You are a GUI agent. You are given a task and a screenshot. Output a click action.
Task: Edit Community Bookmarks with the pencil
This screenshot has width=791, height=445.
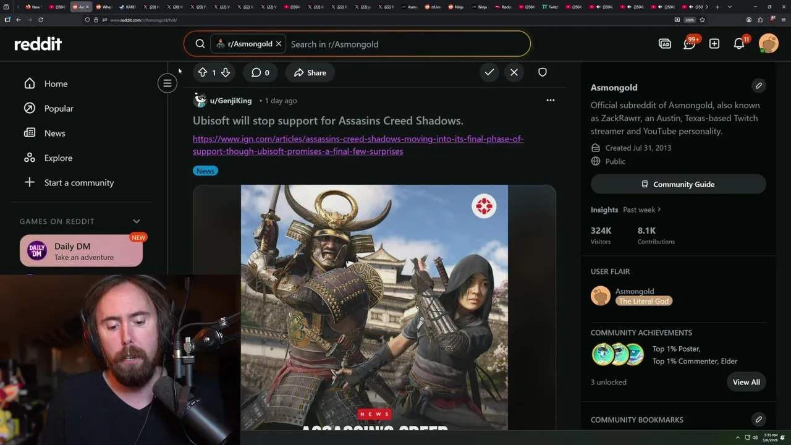(759, 419)
